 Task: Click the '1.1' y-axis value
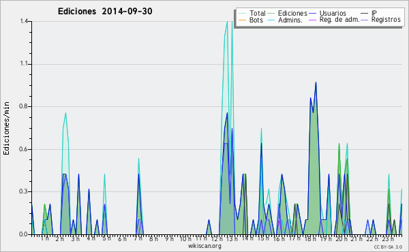pyautogui.click(x=25, y=64)
